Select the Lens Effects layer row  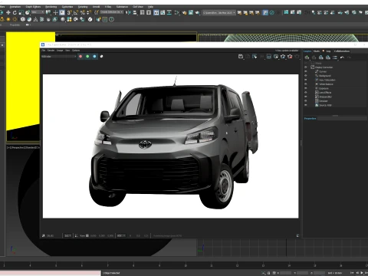335,93
